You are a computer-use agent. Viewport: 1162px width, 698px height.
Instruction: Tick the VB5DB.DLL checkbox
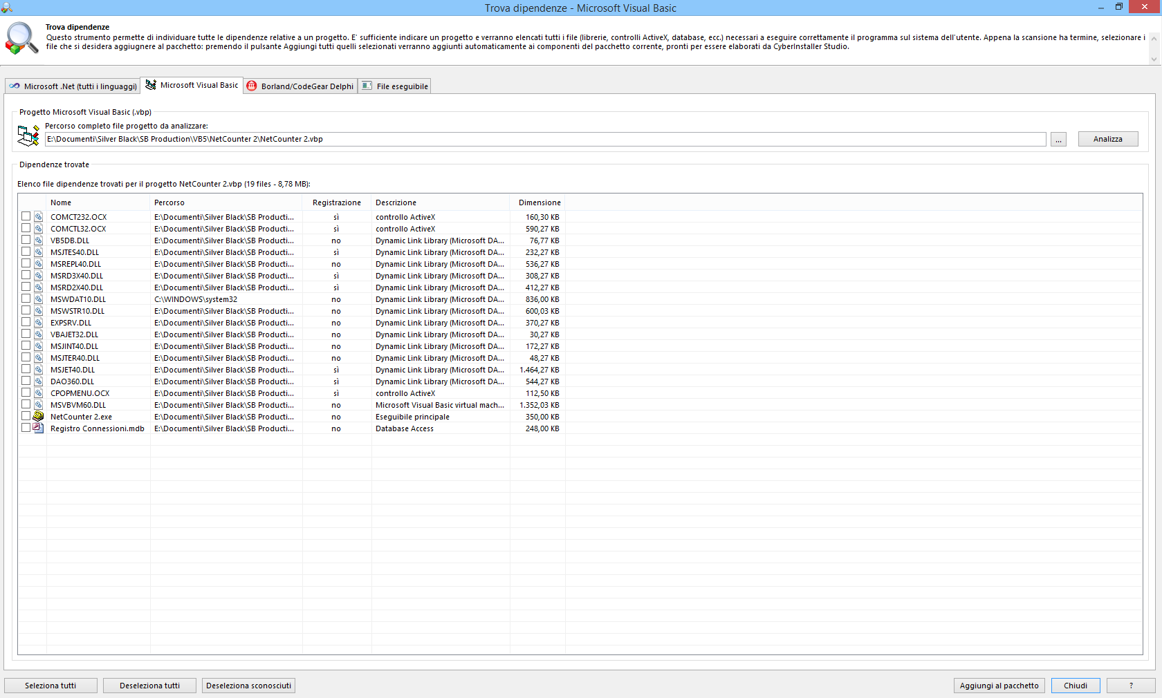(26, 240)
